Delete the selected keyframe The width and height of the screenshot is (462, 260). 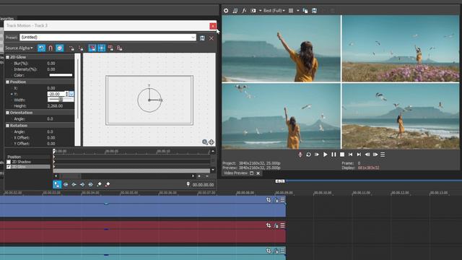click(108, 185)
